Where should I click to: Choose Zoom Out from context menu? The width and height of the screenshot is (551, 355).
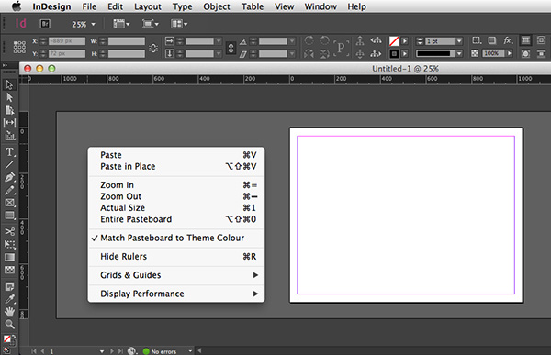pos(176,196)
